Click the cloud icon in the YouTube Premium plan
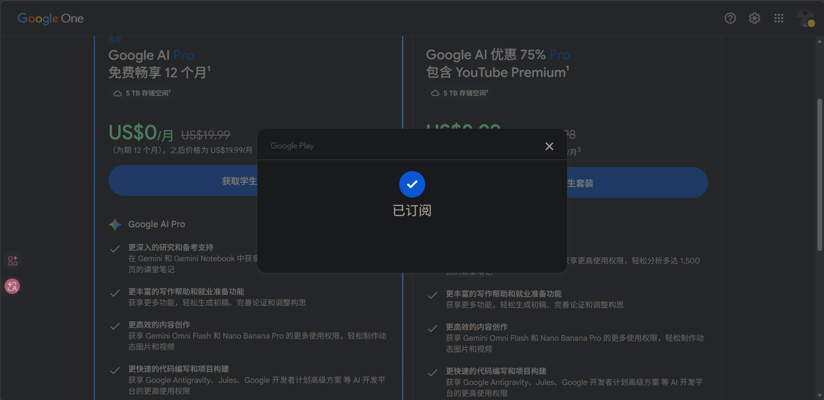824x400 pixels. coord(435,93)
